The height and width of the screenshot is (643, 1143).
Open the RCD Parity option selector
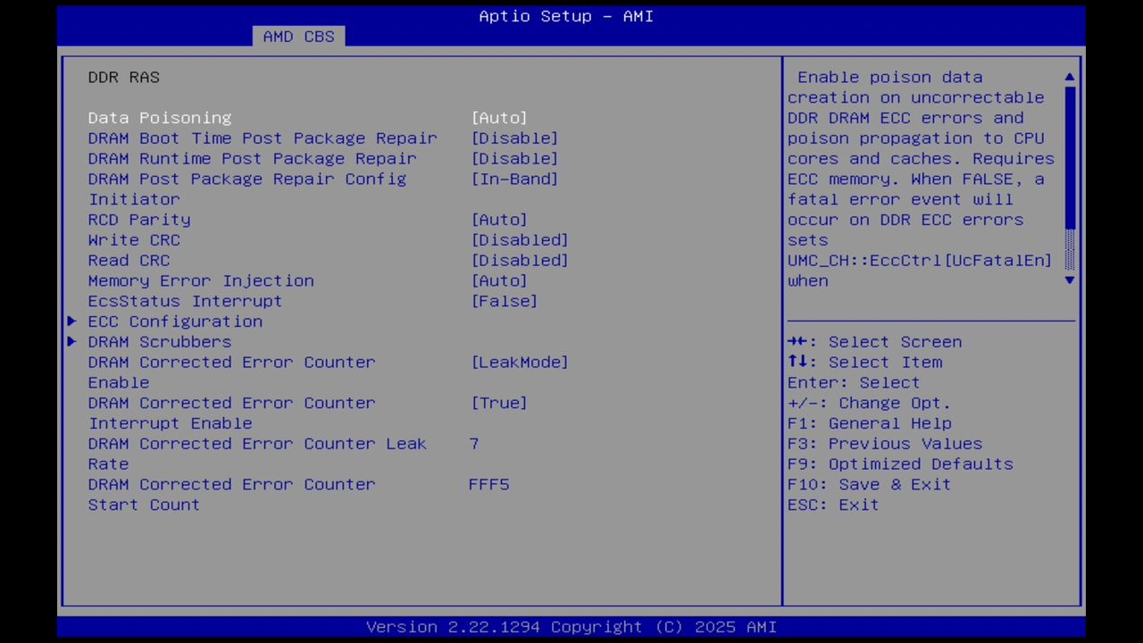[499, 219]
